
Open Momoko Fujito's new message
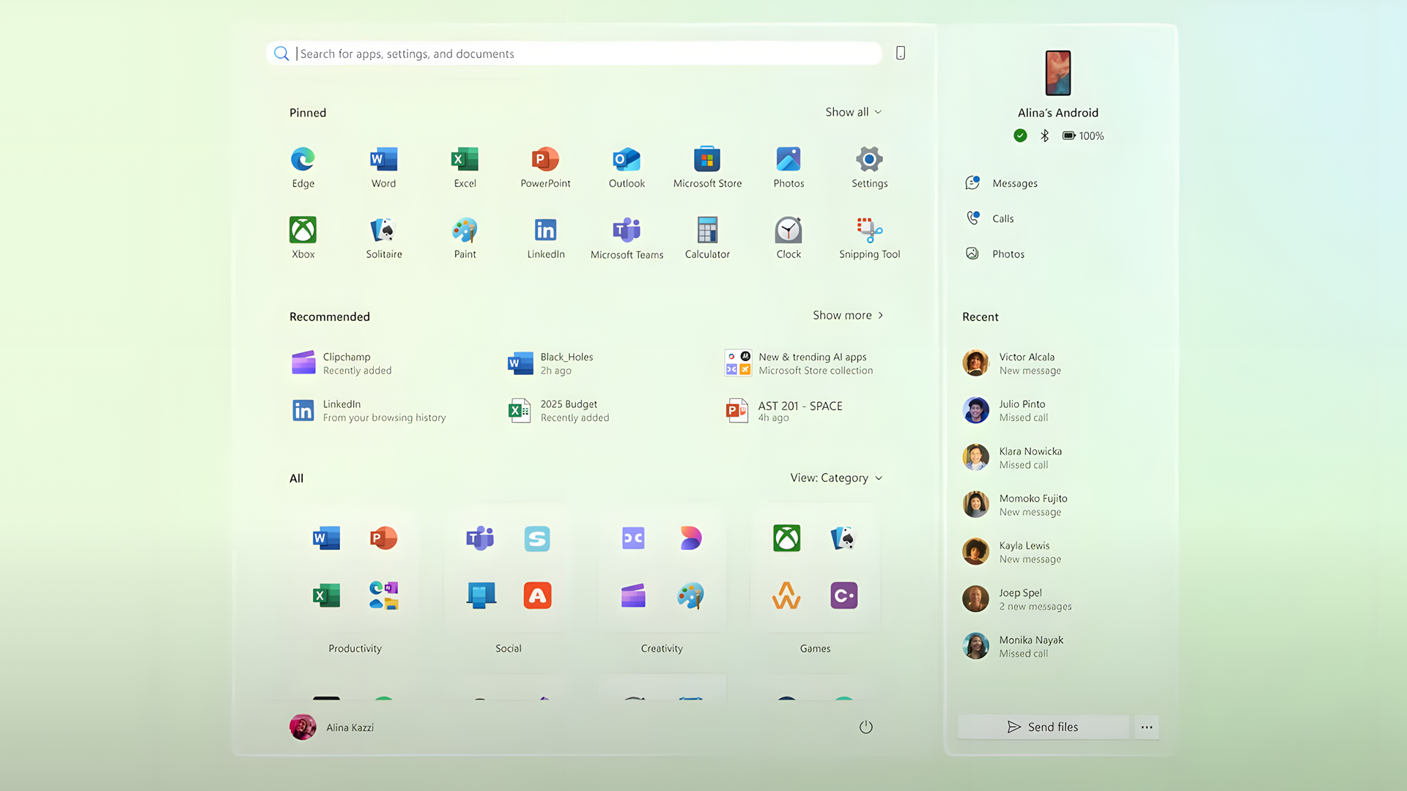(1015, 505)
